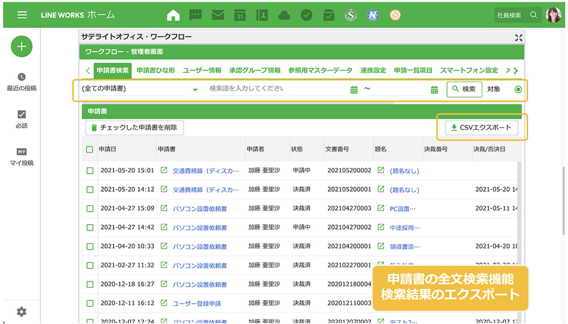Open the 202105200002 document title link icon

[x=381, y=170]
